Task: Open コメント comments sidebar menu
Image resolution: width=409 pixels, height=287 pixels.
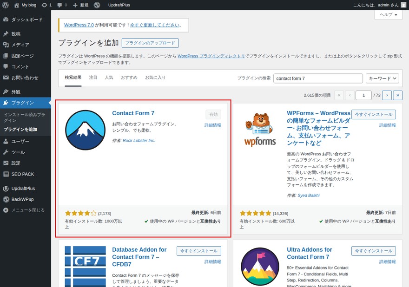Action: point(26,67)
